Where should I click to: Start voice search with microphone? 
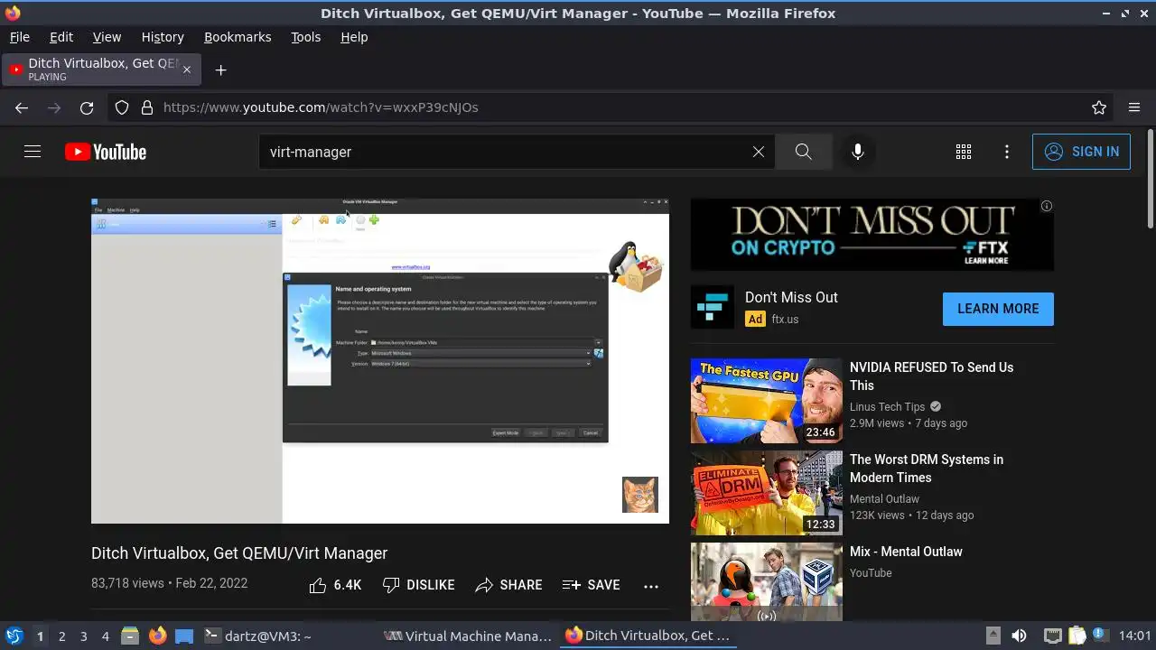[858, 152]
